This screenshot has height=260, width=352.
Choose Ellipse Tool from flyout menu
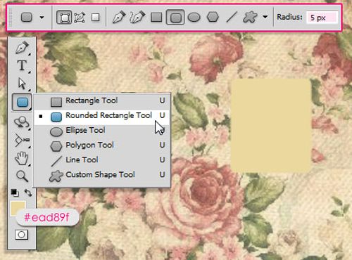point(102,131)
